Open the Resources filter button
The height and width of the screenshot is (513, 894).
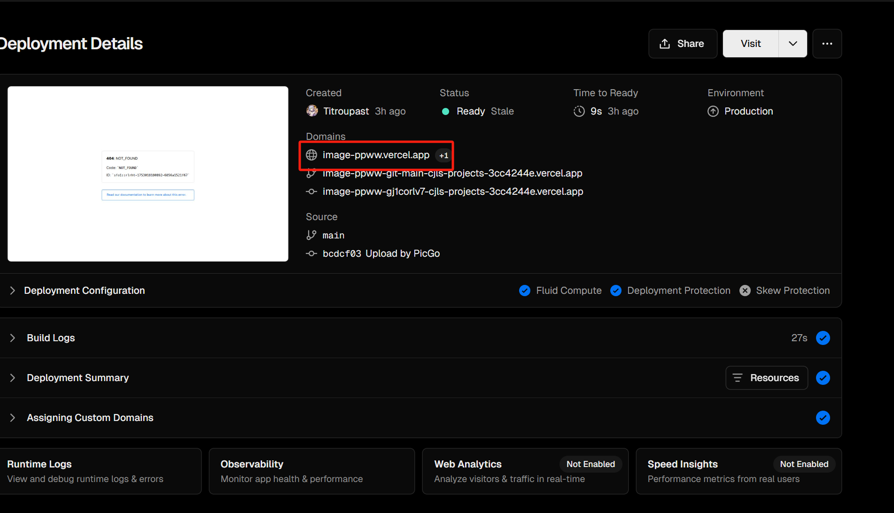coord(767,378)
